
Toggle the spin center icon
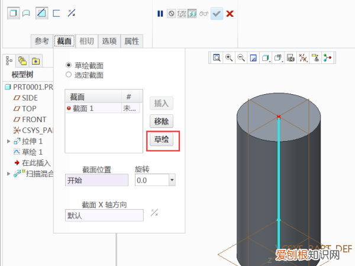pos(328,57)
